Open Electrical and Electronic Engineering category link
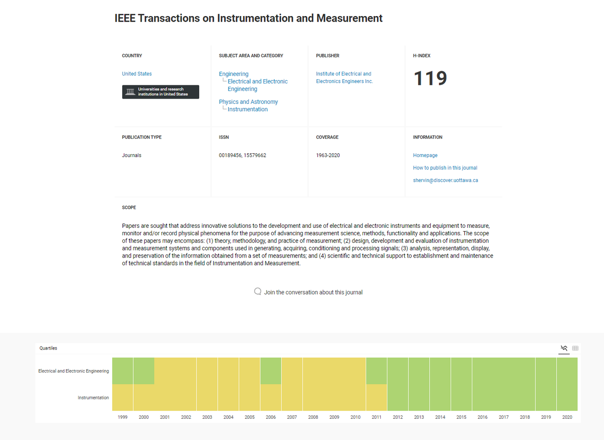The image size is (604, 440). point(258,85)
